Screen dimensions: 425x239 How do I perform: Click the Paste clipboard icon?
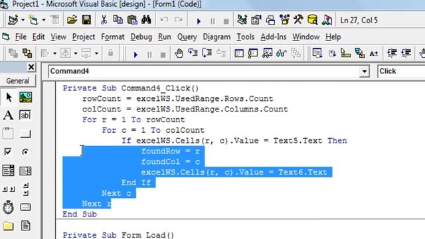(x=132, y=20)
